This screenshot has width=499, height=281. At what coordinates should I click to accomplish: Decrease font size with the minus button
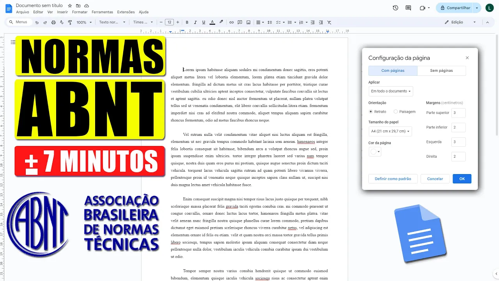tap(161, 22)
